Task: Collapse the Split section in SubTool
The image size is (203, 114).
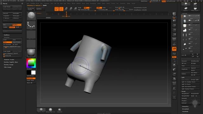Action: click(183, 77)
